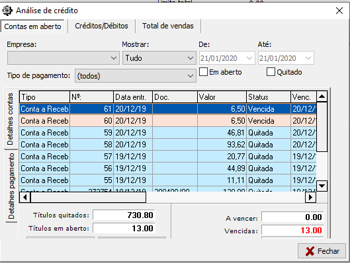
Task: Click the Doc. column header
Action: tap(175, 97)
